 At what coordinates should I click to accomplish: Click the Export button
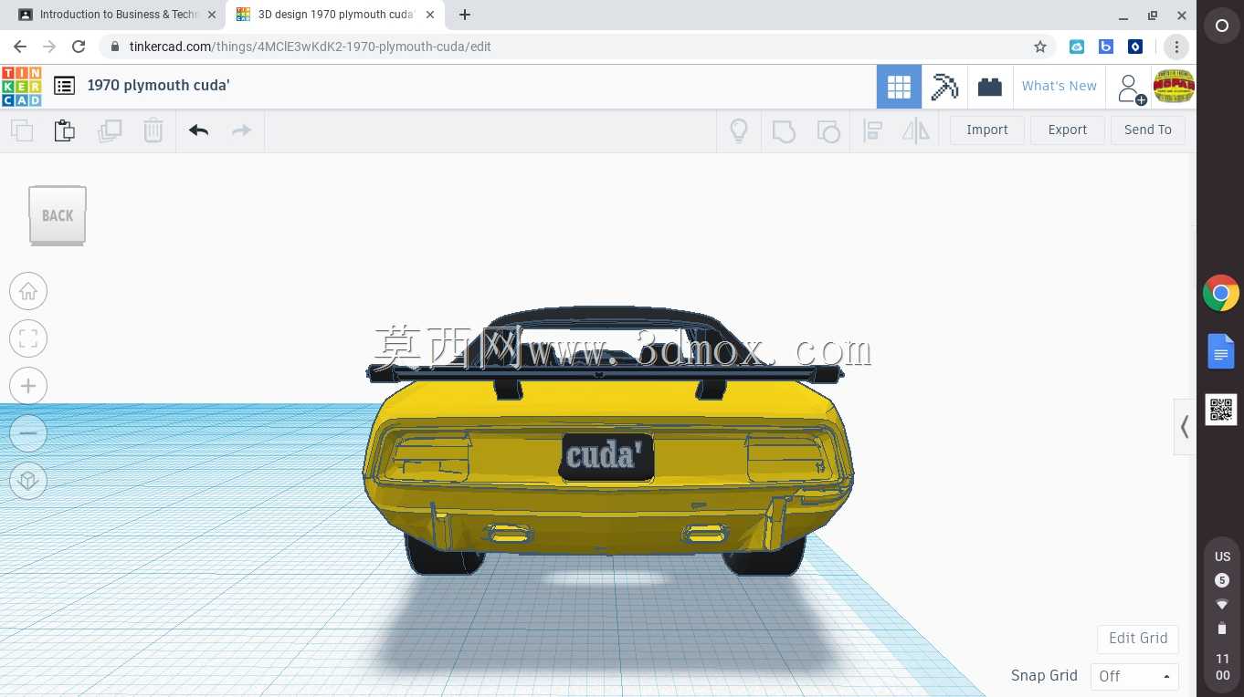point(1068,130)
